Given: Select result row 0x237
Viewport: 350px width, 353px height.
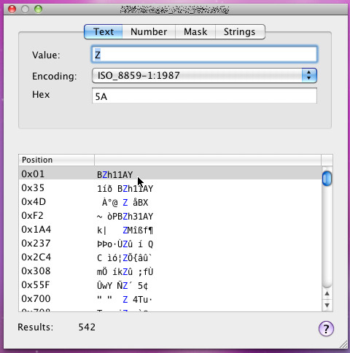Looking at the screenshot, I should click(x=170, y=244).
